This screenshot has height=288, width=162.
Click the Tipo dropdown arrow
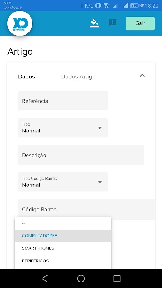click(100, 128)
